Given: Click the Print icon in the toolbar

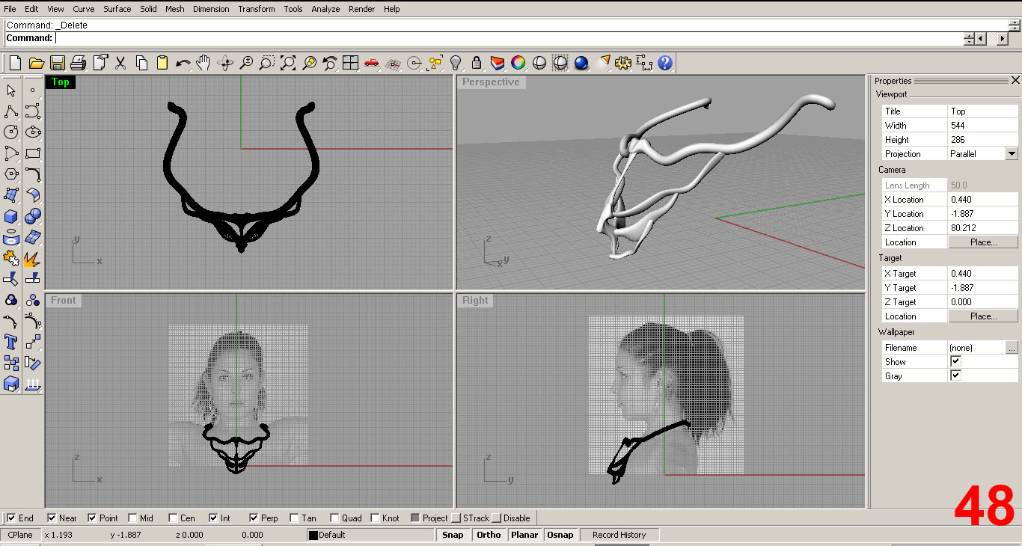Looking at the screenshot, I should pyautogui.click(x=78, y=64).
